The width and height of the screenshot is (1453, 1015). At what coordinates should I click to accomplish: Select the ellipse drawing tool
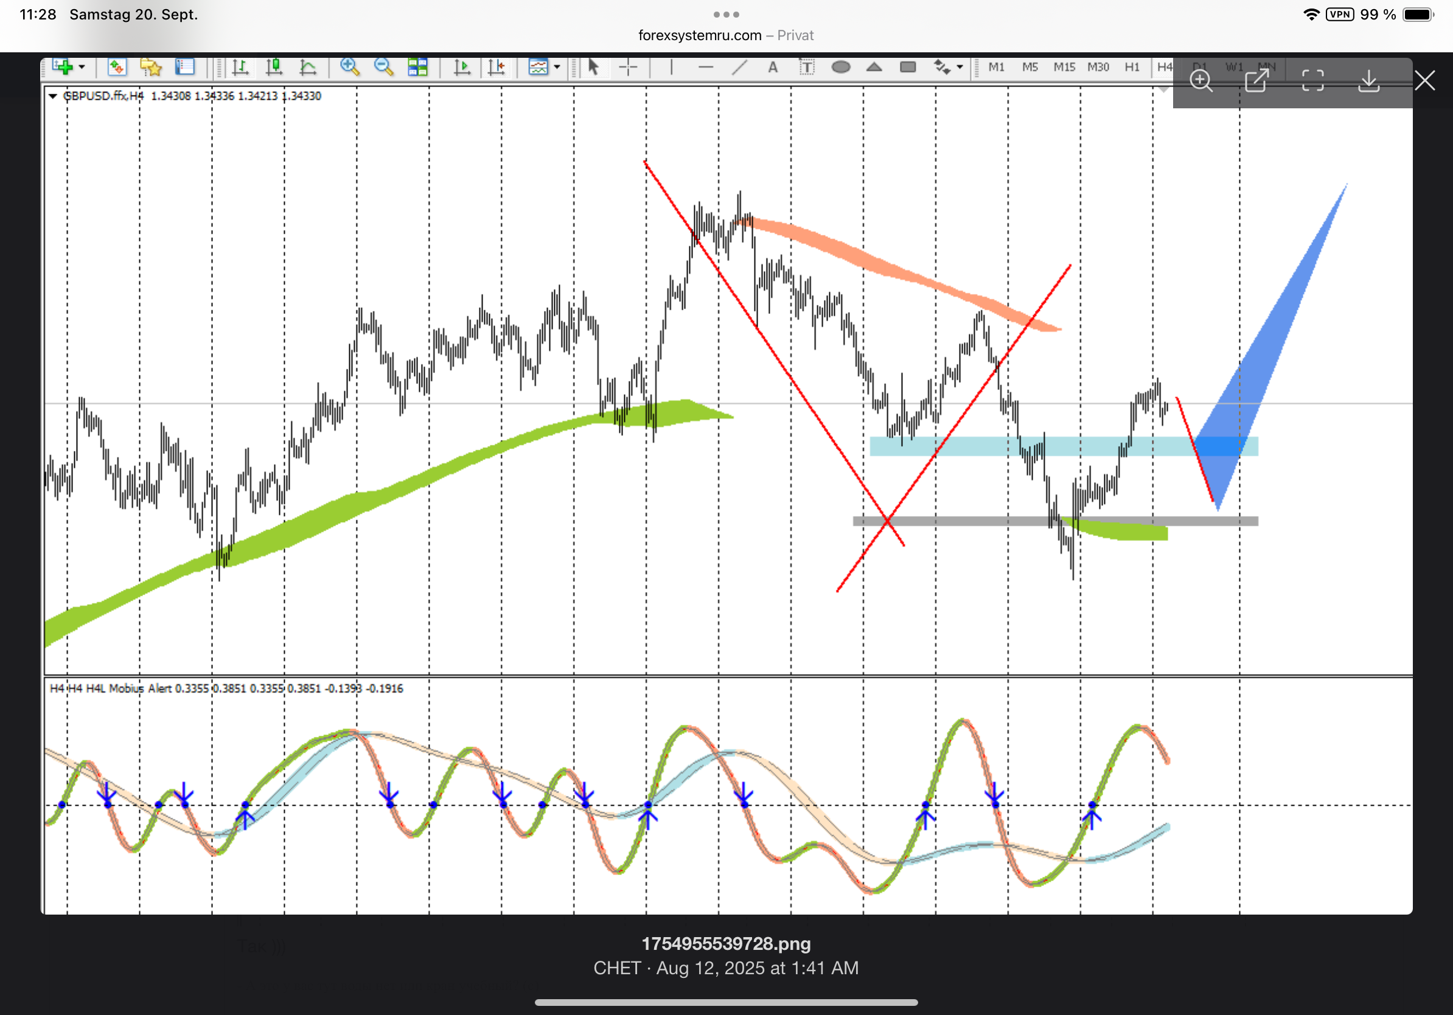click(840, 67)
